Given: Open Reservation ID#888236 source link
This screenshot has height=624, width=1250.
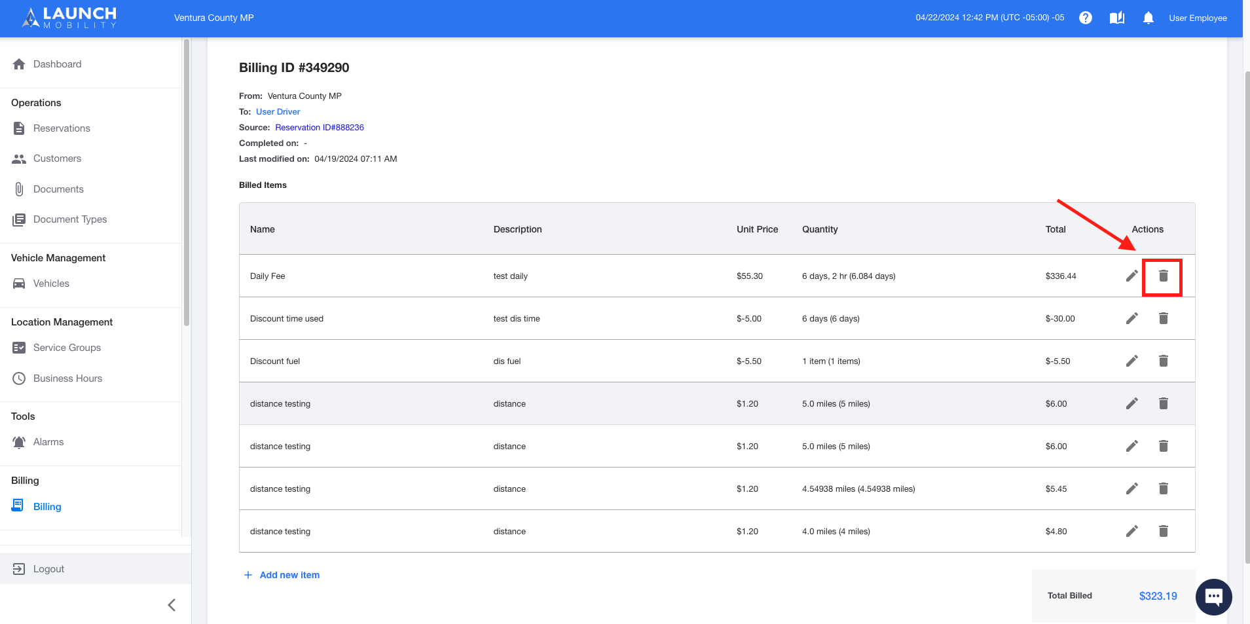Looking at the screenshot, I should pyautogui.click(x=320, y=128).
